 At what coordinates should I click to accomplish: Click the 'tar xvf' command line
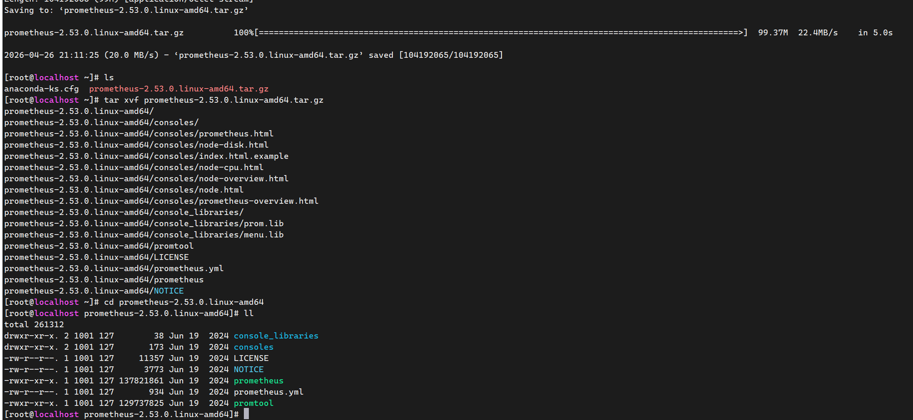coord(213,100)
